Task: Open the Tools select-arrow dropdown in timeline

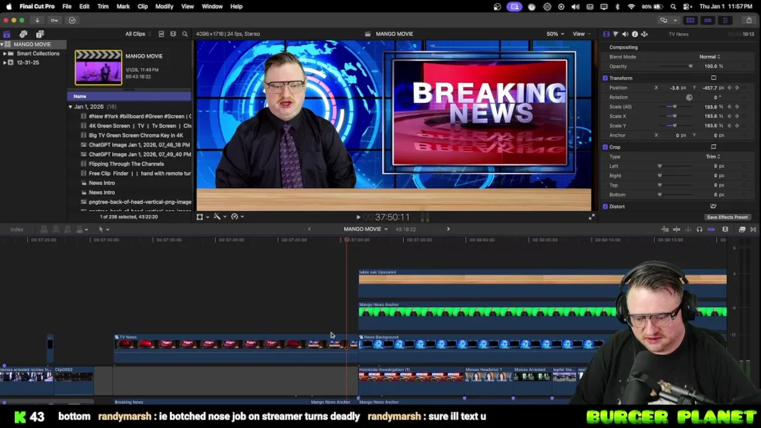Action: pos(103,229)
